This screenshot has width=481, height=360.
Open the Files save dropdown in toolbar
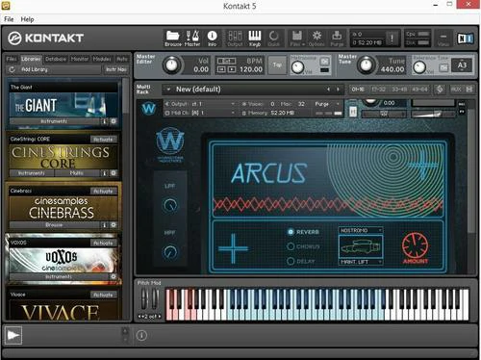[x=297, y=39]
